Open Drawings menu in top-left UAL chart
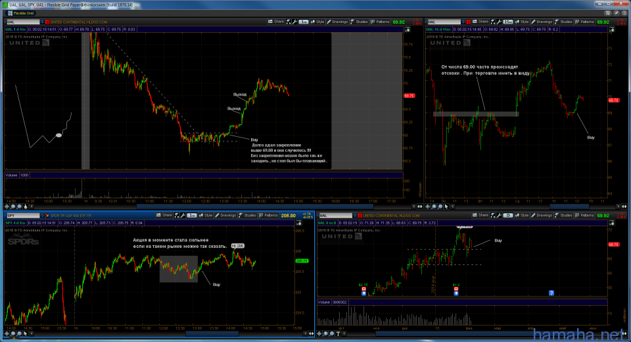631x342 pixels. (x=337, y=22)
